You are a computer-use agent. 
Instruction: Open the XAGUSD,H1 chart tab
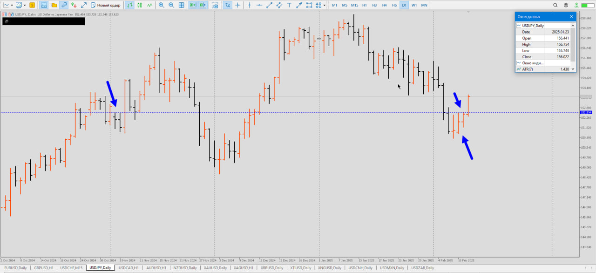tap(244, 268)
